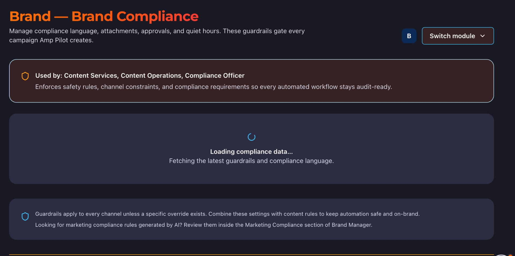This screenshot has width=515, height=256.
Task: Click the shield icon above Enforces safety rules text
Action: [x=25, y=76]
